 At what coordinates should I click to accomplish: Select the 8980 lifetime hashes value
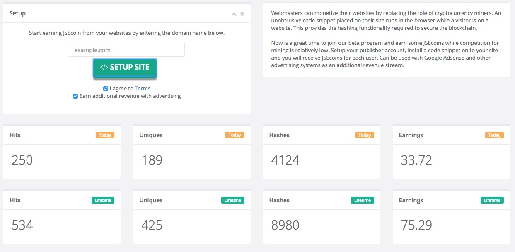pyautogui.click(x=285, y=225)
